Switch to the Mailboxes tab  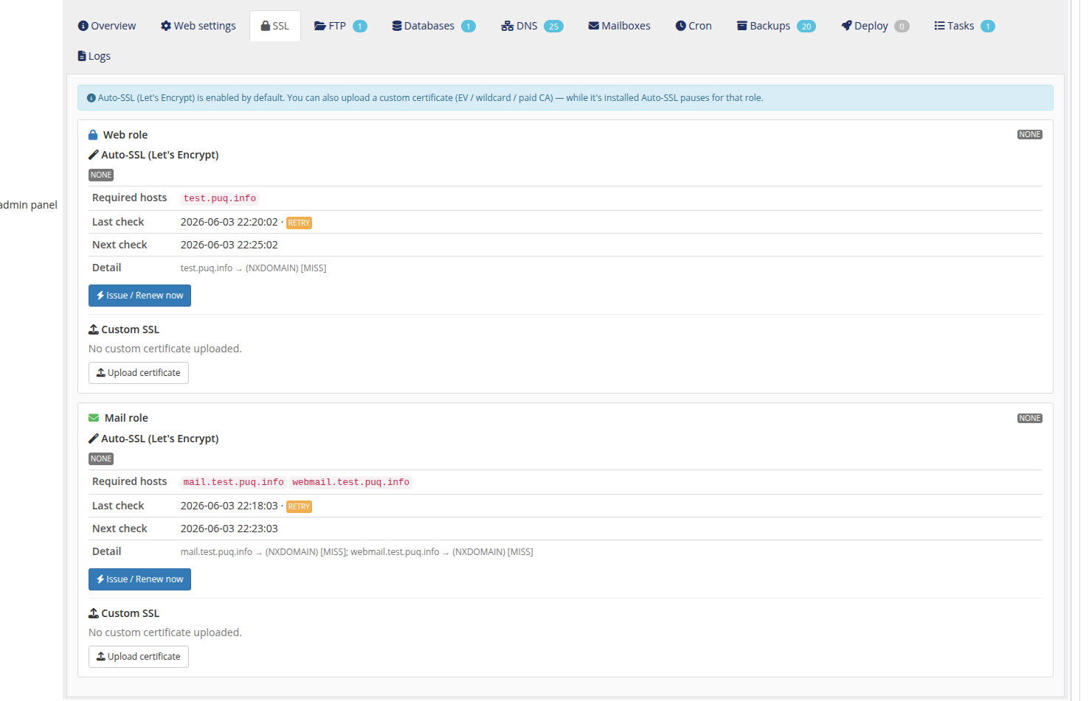pos(619,26)
